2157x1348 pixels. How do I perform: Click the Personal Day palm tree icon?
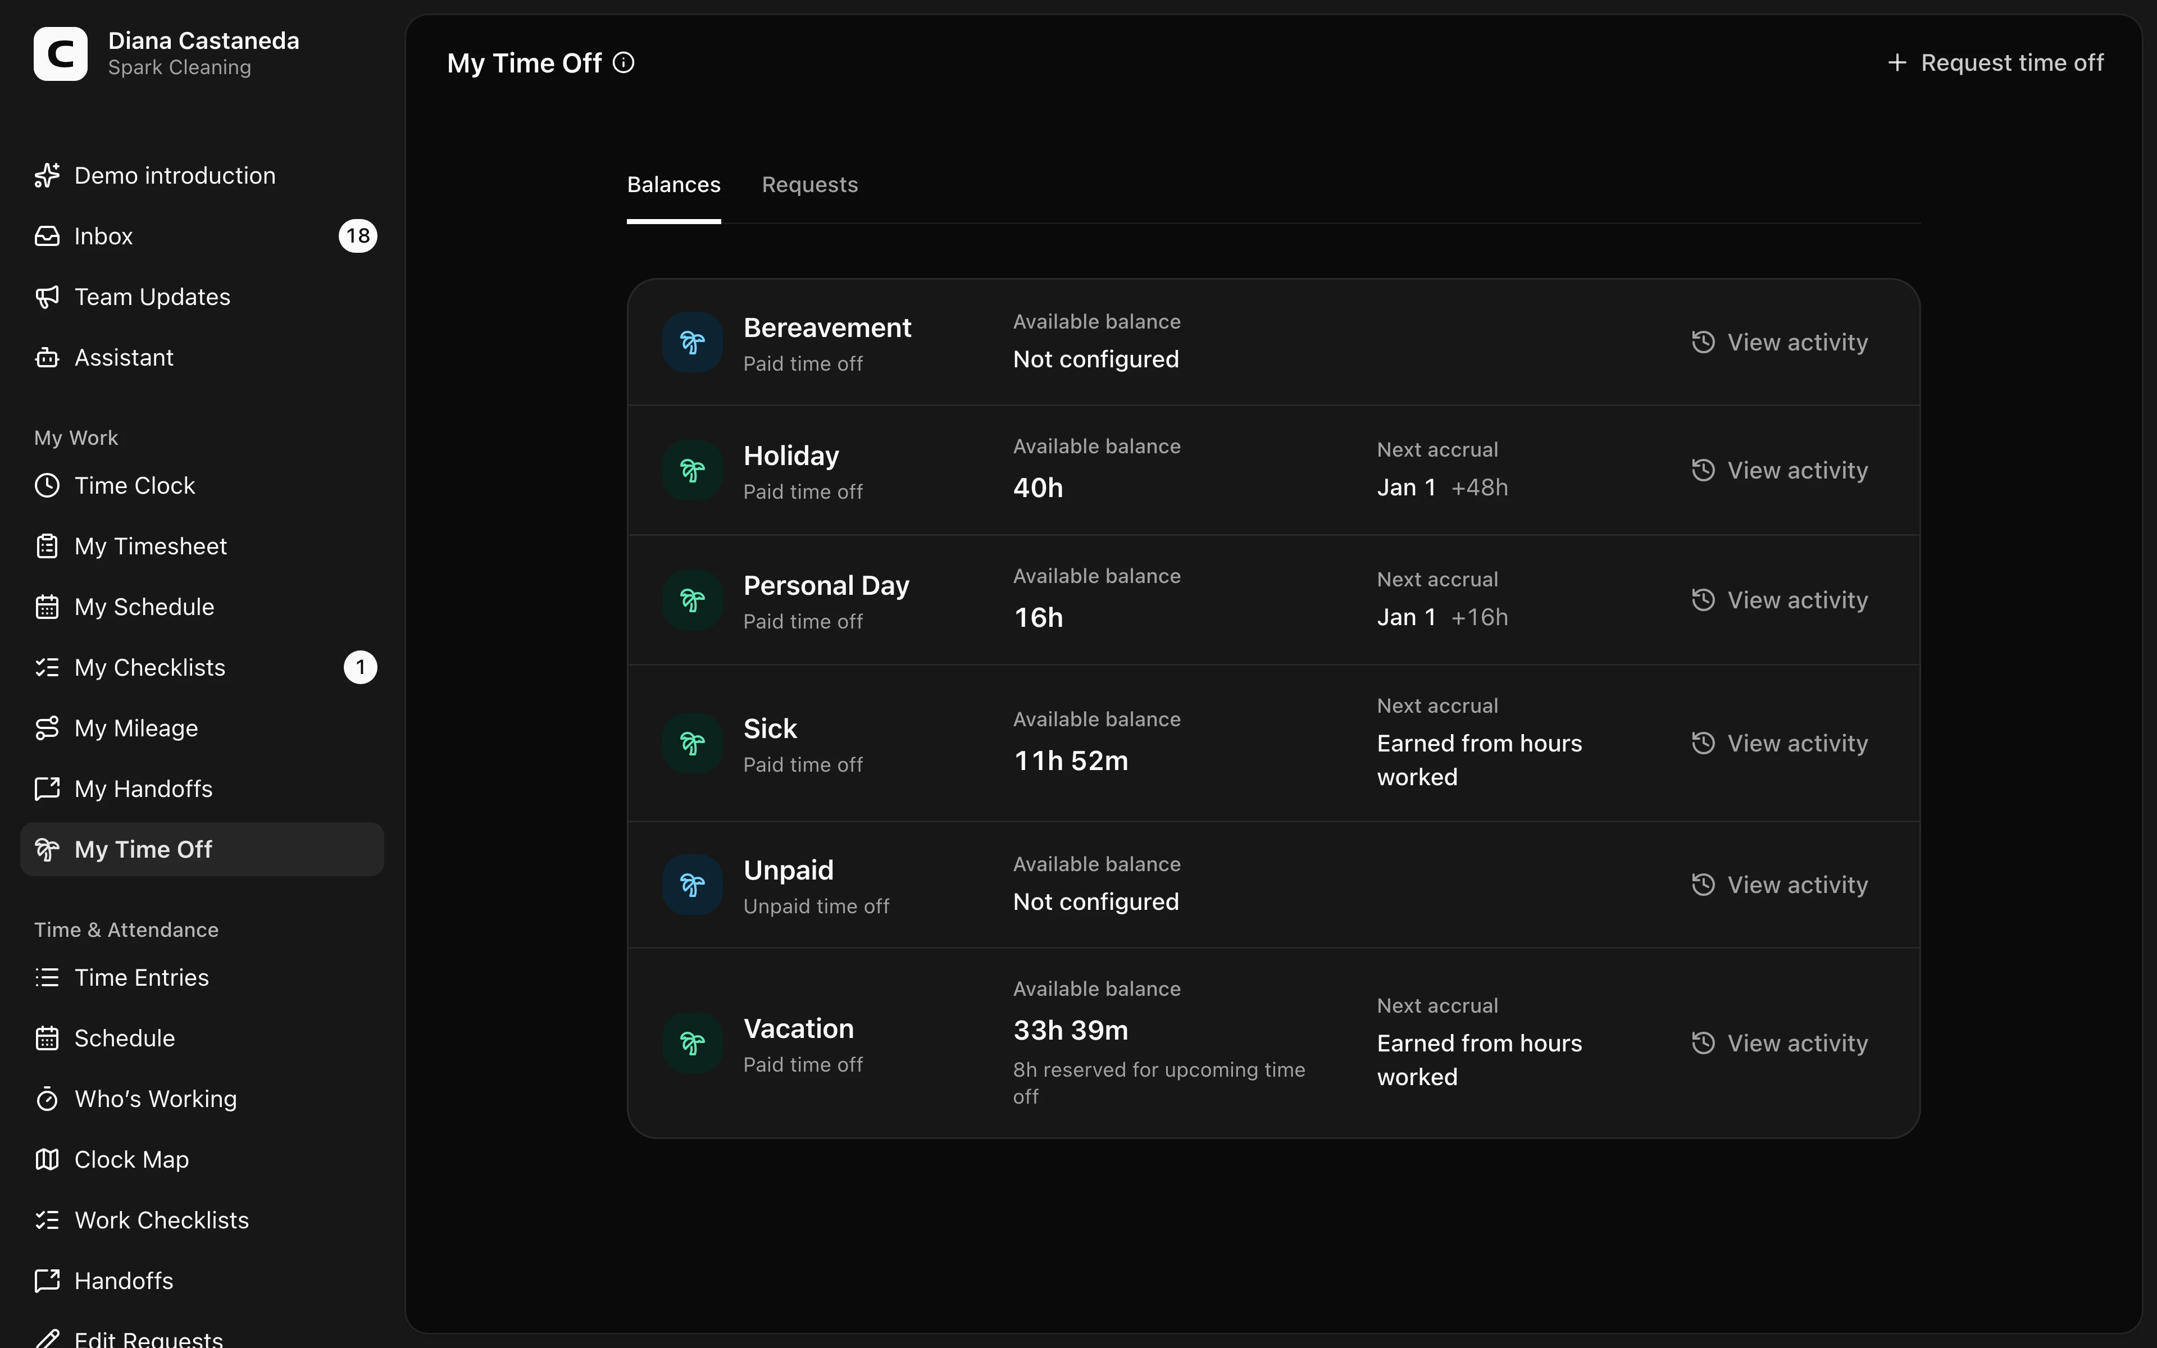pyautogui.click(x=693, y=601)
